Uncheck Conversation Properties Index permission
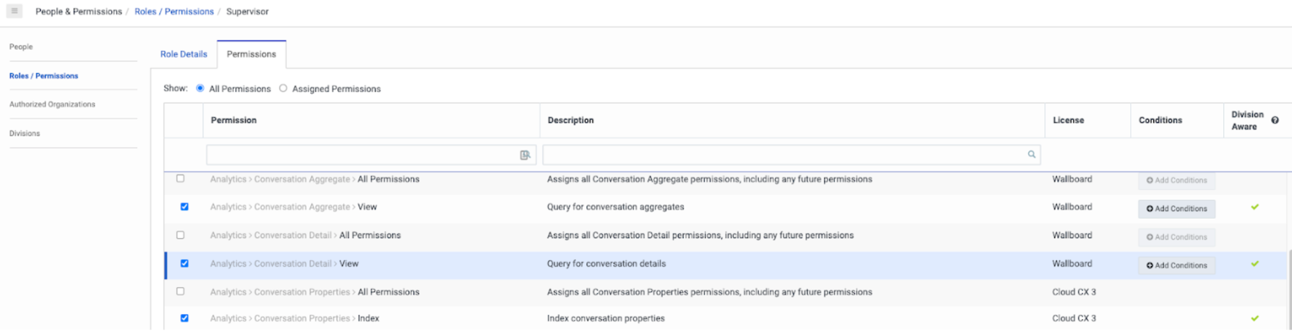Screen dimensions: 1292x335 point(184,318)
